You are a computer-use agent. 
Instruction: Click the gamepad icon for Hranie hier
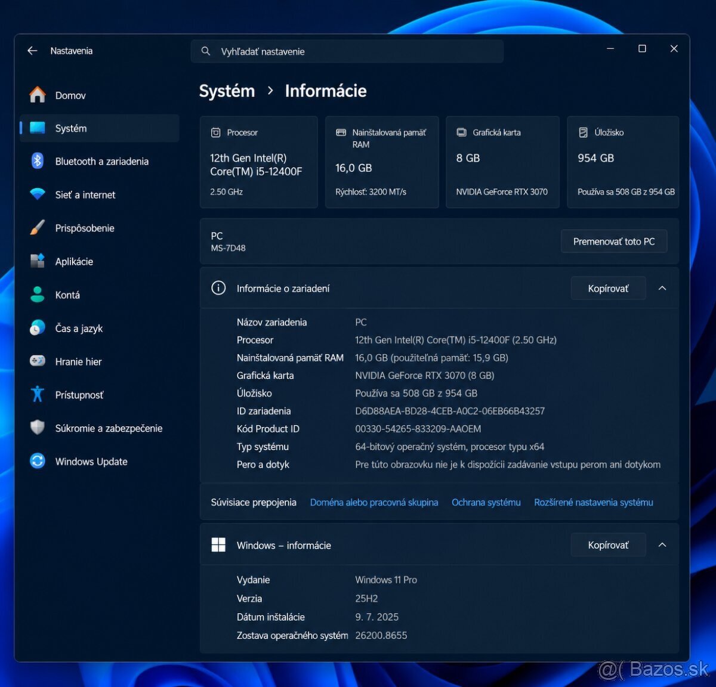coord(38,361)
